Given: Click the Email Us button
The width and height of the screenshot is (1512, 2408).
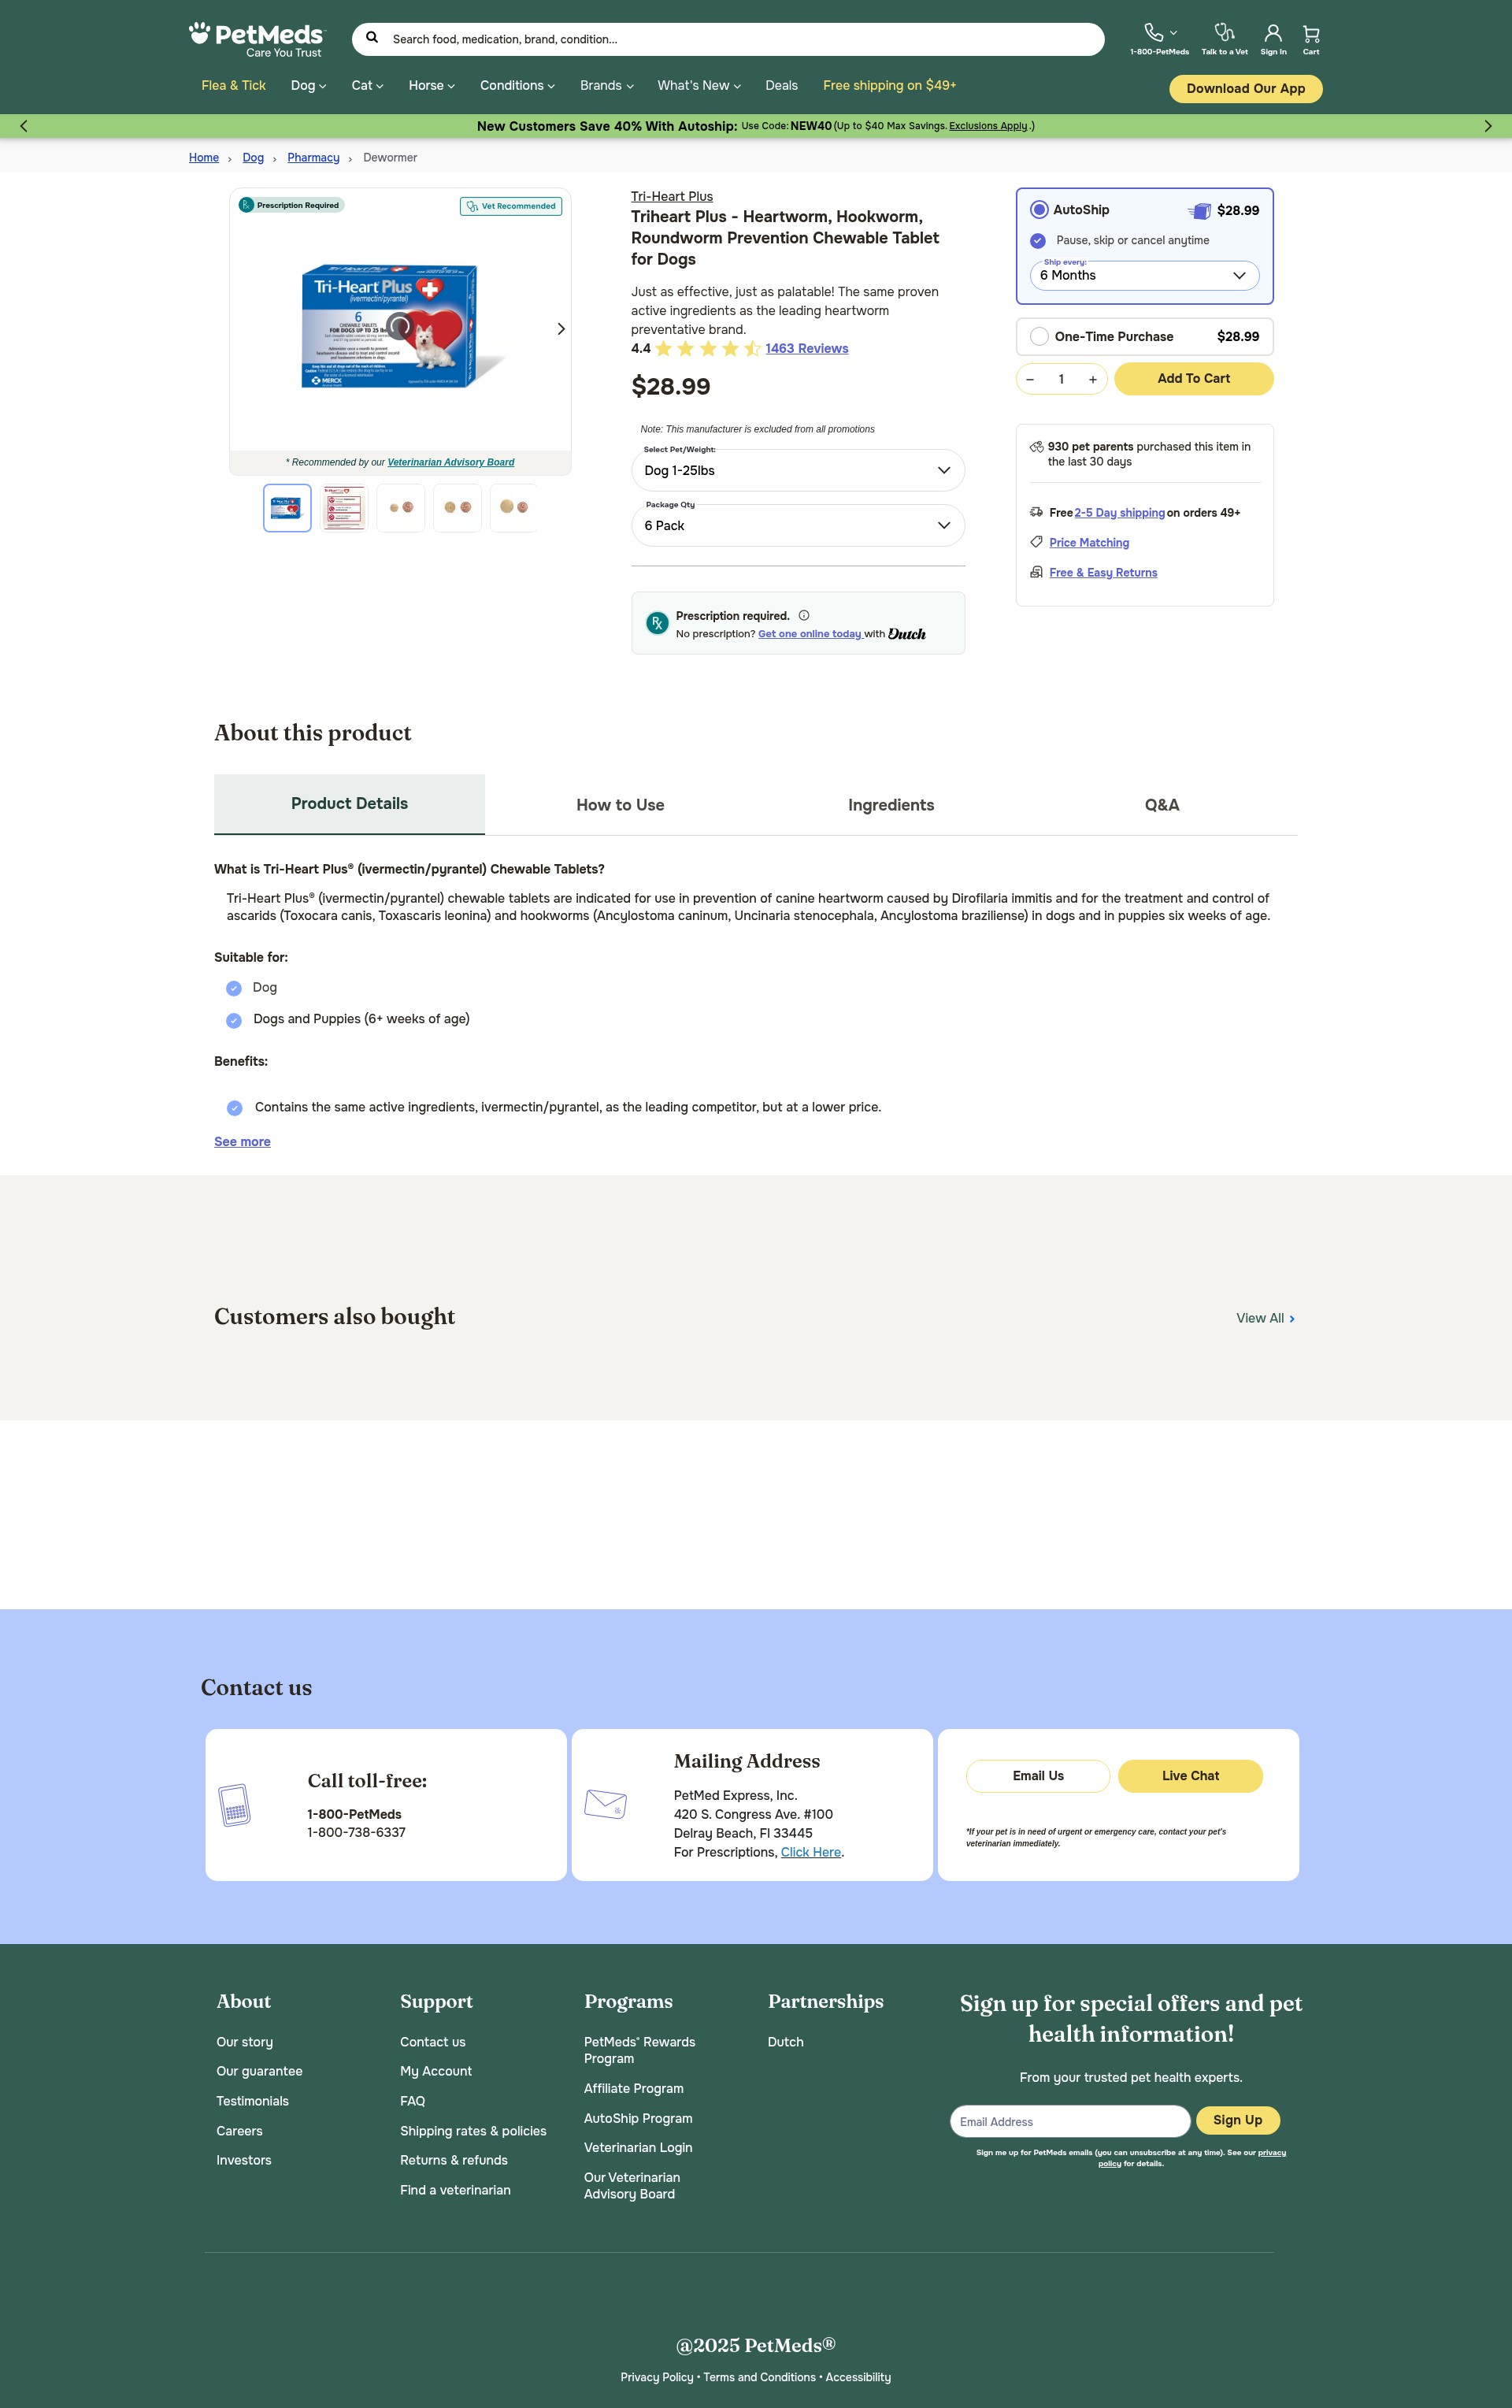Looking at the screenshot, I should tap(1038, 1776).
